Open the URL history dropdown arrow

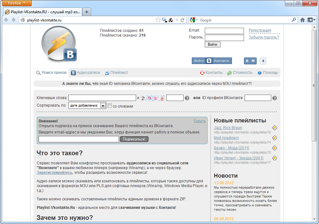coord(177,20)
